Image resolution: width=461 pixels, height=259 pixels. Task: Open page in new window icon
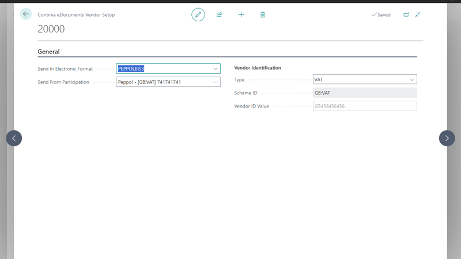click(x=406, y=14)
